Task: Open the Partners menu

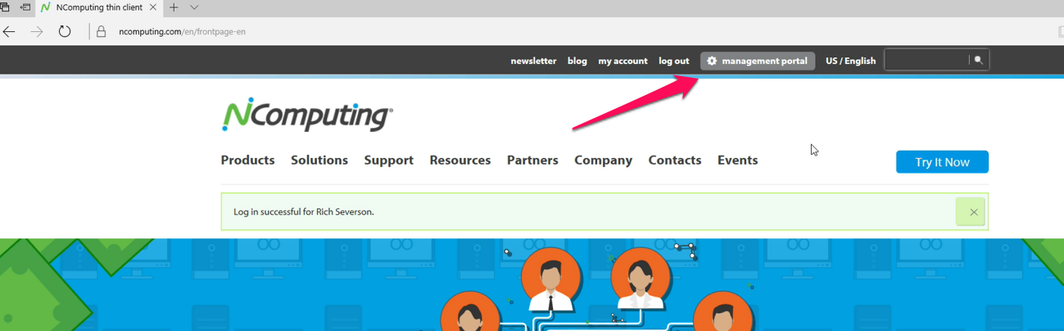Action: tap(532, 161)
